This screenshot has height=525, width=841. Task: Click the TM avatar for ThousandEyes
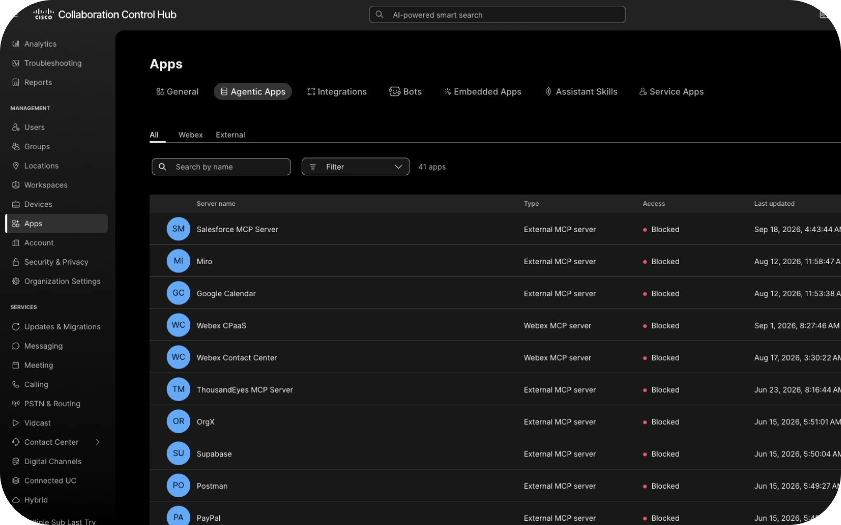[x=178, y=389]
